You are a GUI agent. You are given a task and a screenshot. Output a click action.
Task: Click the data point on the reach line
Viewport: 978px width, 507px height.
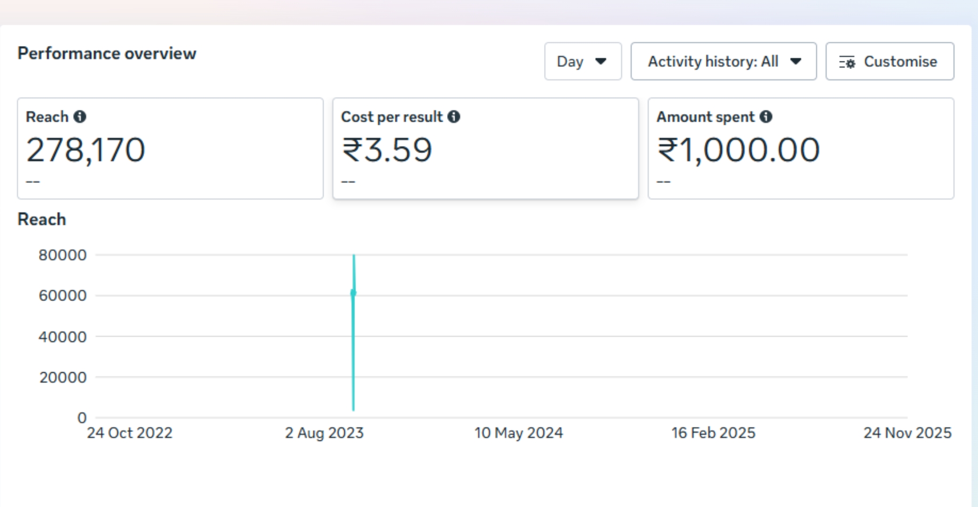coord(353,293)
